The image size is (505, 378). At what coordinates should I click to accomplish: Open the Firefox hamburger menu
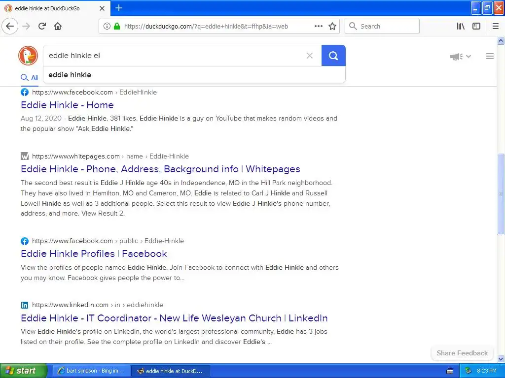click(x=496, y=26)
